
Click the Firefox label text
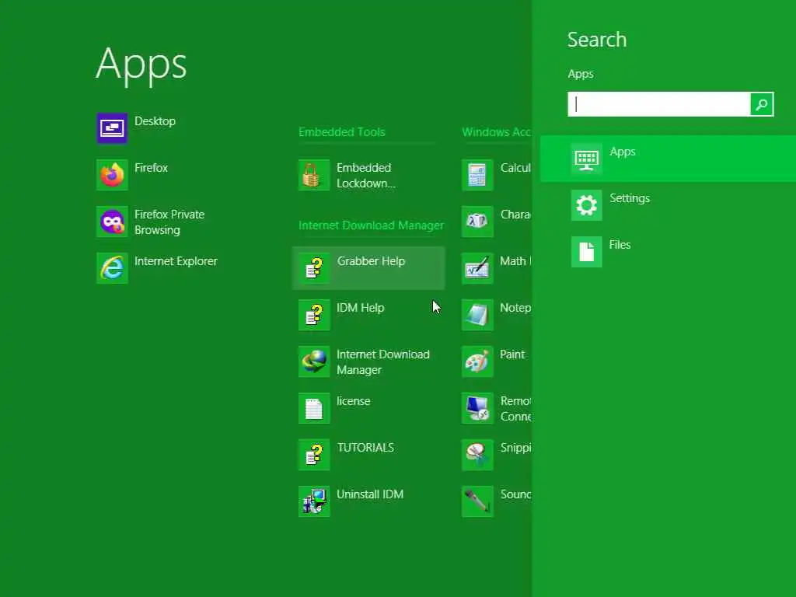(151, 168)
